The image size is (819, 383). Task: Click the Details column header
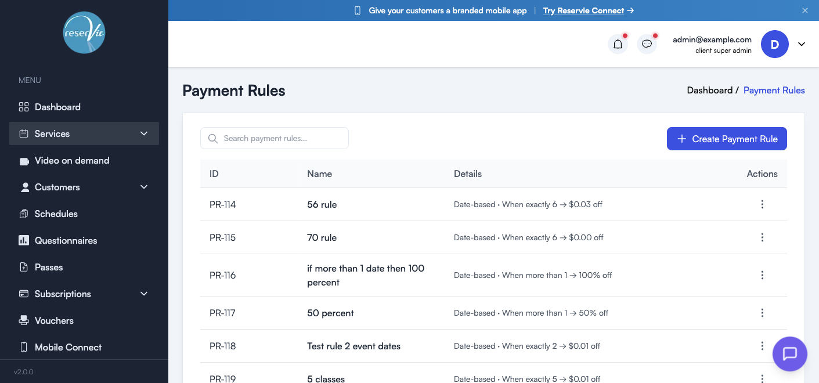pos(468,174)
